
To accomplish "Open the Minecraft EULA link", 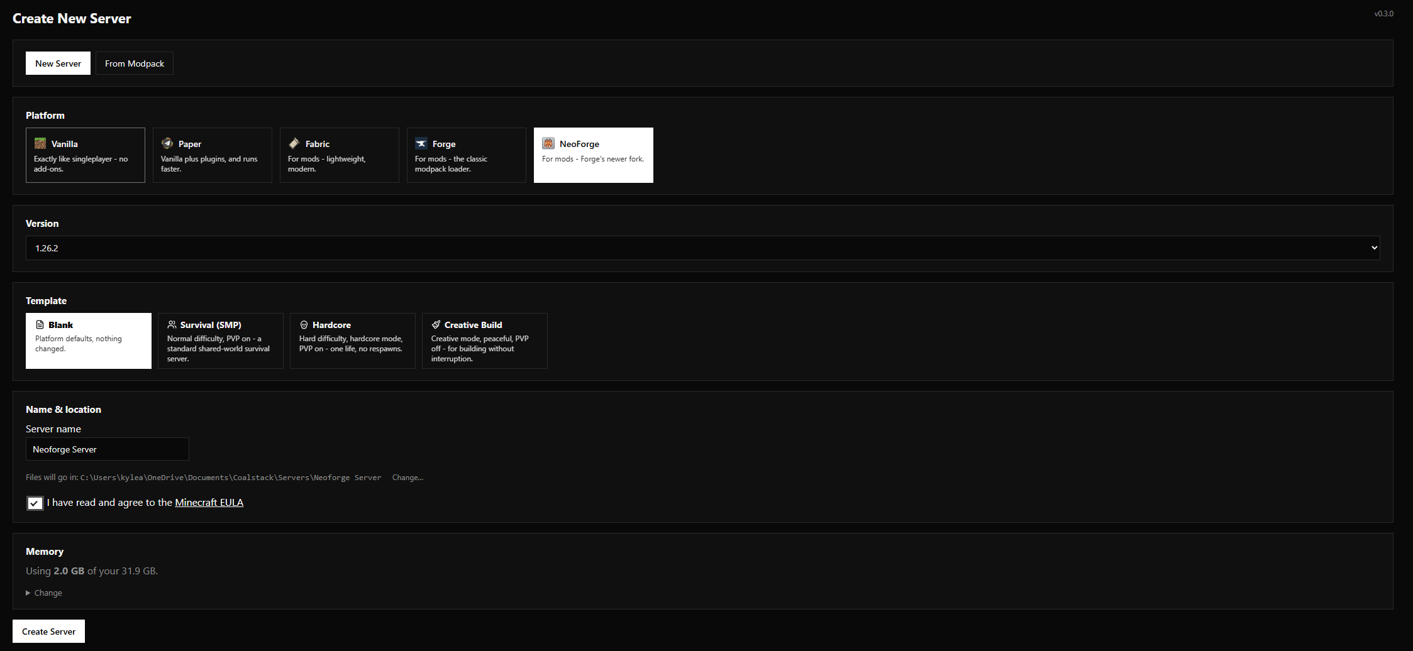I will 209,502.
